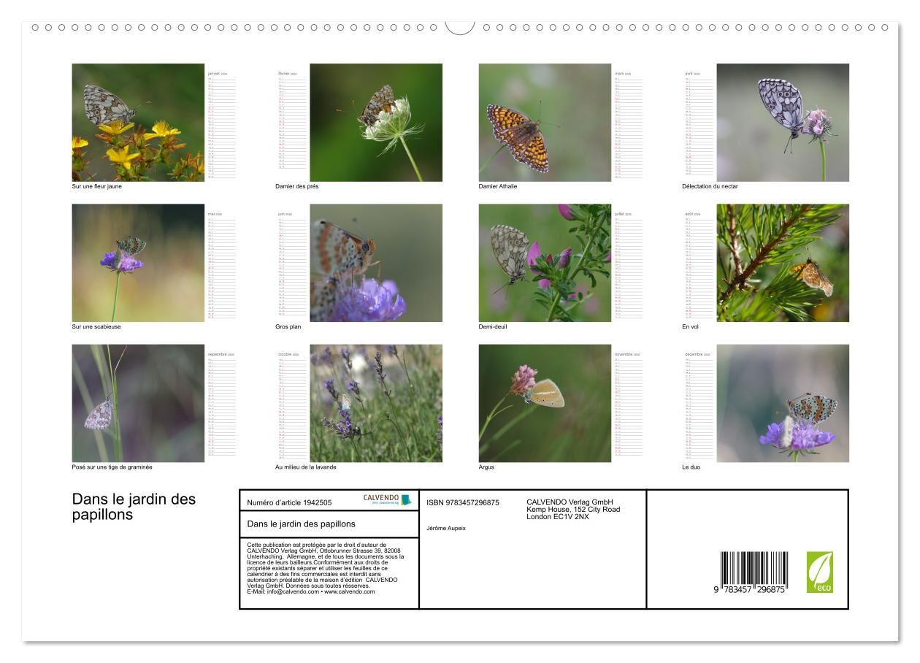Click the 'Sur une scabieuse' thumbnail
Viewport: 920px width, 663px height.
tap(138, 263)
